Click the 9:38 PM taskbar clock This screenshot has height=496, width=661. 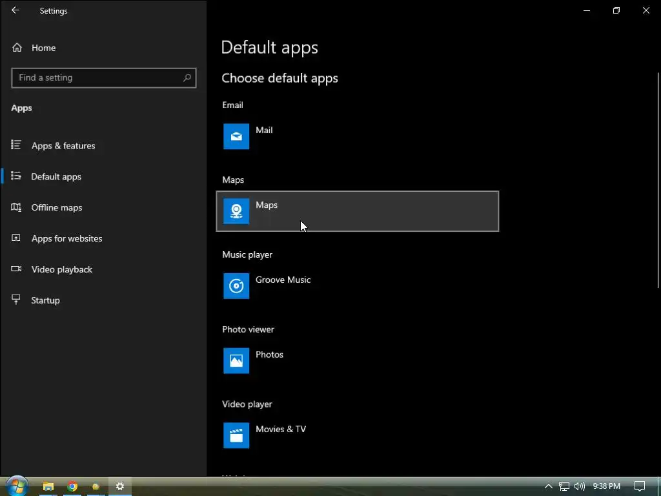607,486
